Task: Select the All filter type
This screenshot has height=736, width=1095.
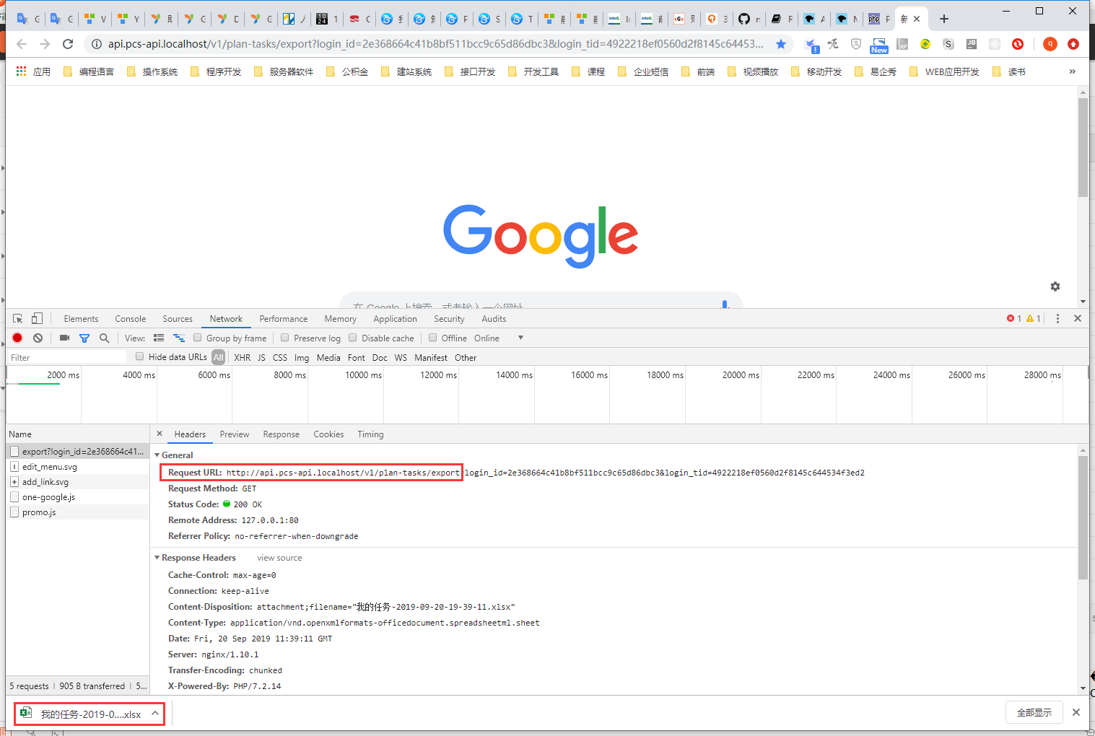Action: [218, 357]
